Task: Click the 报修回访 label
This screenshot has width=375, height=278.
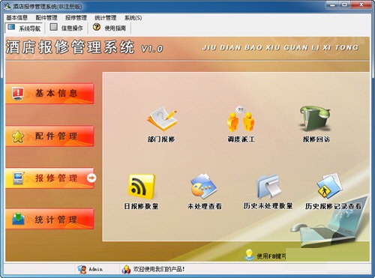Action: tap(316, 139)
